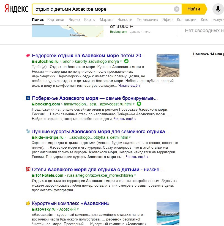Image resolution: width=224 pixels, height=226 pixels.
Task: Open Booking.com link in hotel card
Action: point(118,32)
